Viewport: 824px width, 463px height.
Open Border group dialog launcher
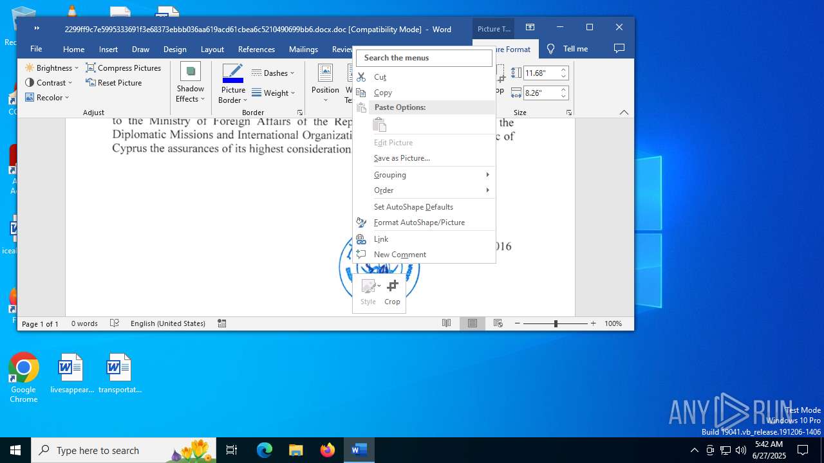[x=300, y=113]
